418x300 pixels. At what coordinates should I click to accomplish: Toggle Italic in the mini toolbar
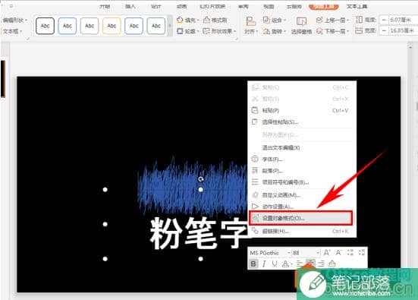[x=264, y=264]
